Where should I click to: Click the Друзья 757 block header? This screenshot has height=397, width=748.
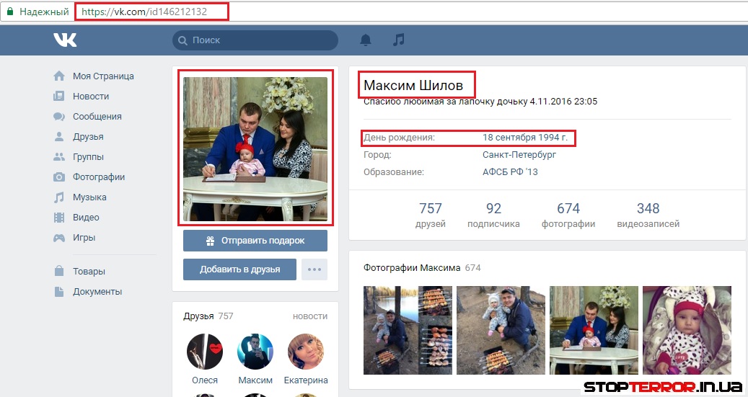pyautogui.click(x=208, y=316)
